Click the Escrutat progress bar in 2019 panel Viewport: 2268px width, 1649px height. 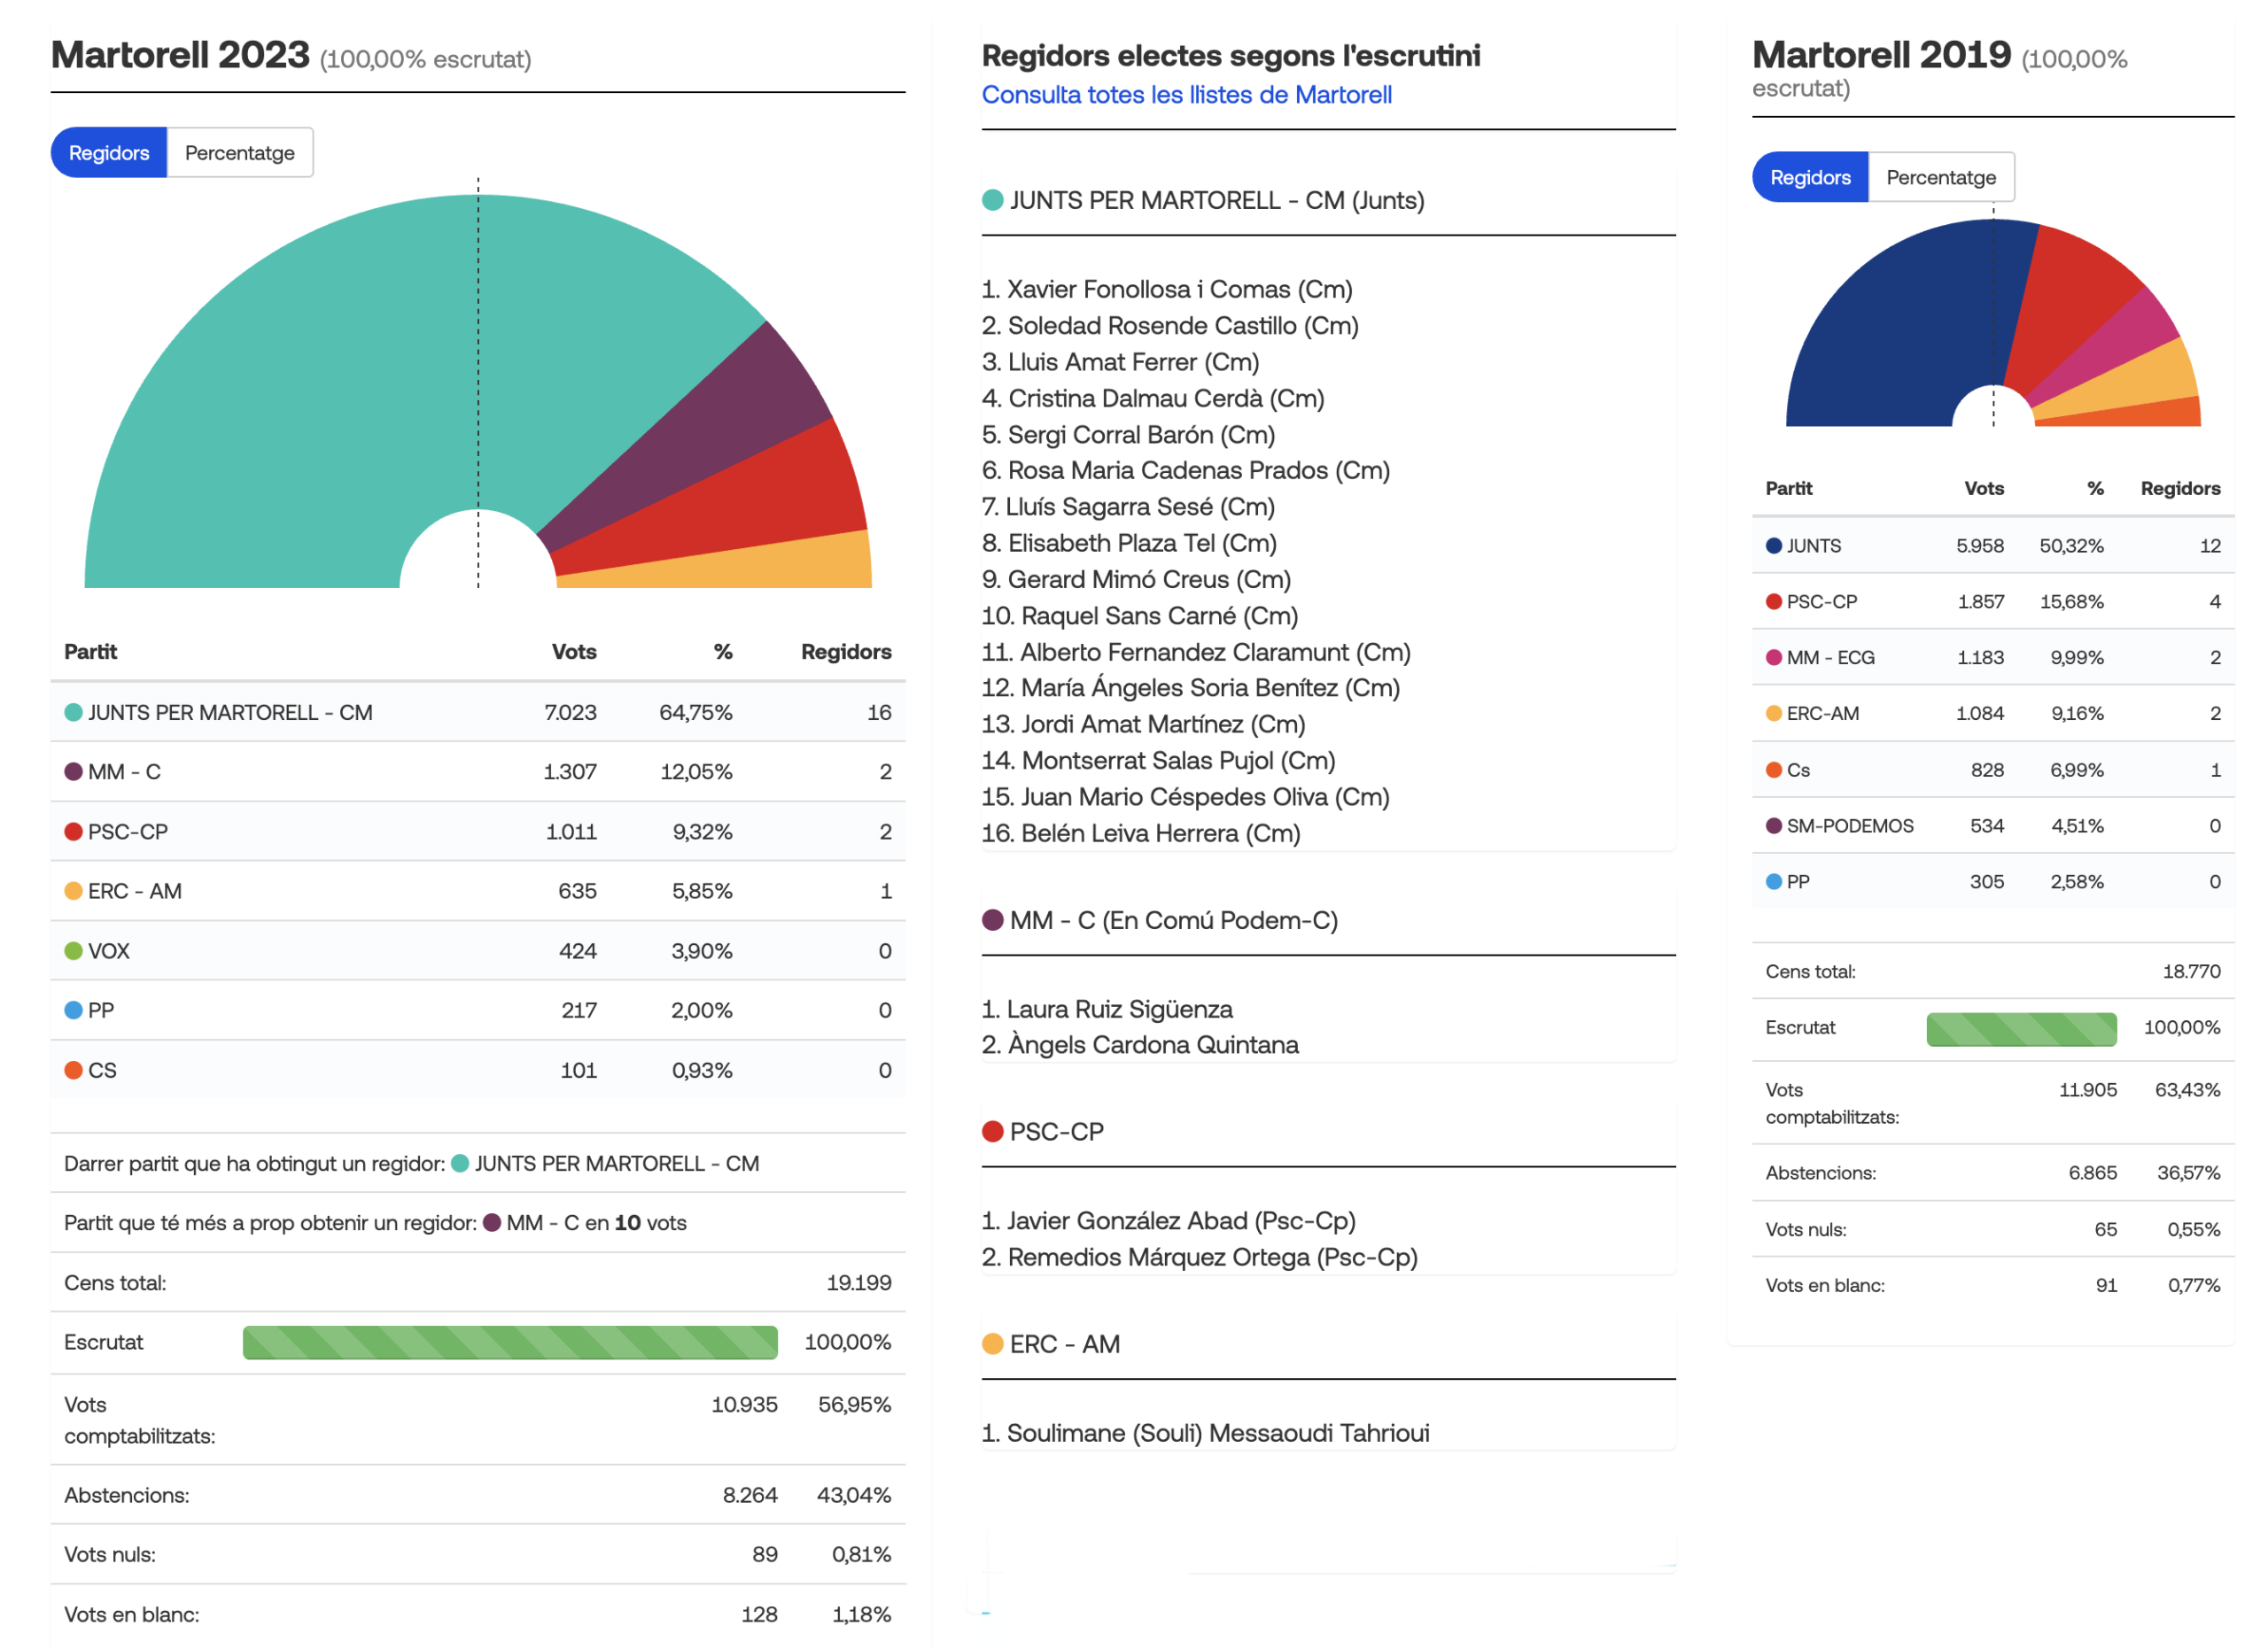coord(2021,1029)
